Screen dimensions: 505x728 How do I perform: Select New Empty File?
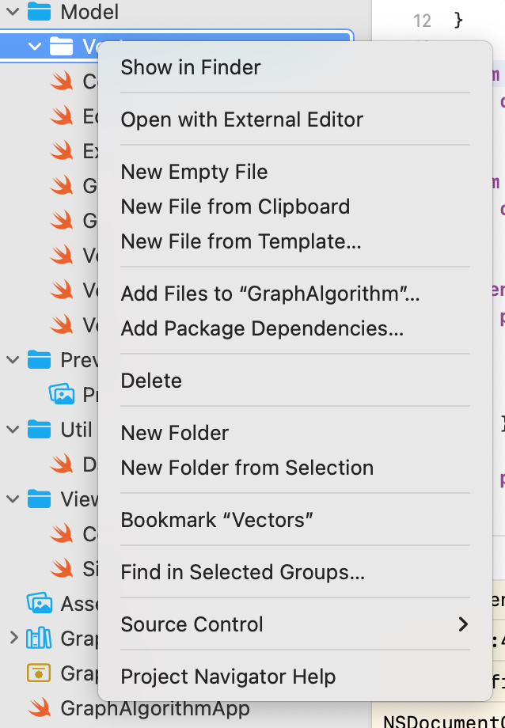pos(194,172)
